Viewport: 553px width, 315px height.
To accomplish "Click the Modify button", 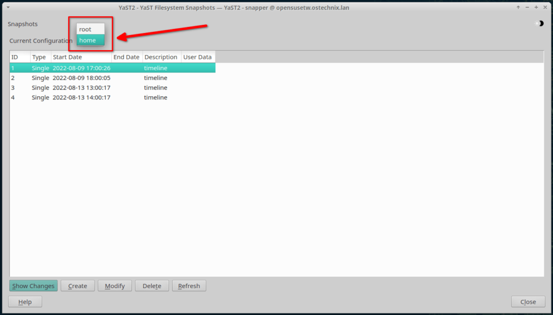I will click(114, 286).
